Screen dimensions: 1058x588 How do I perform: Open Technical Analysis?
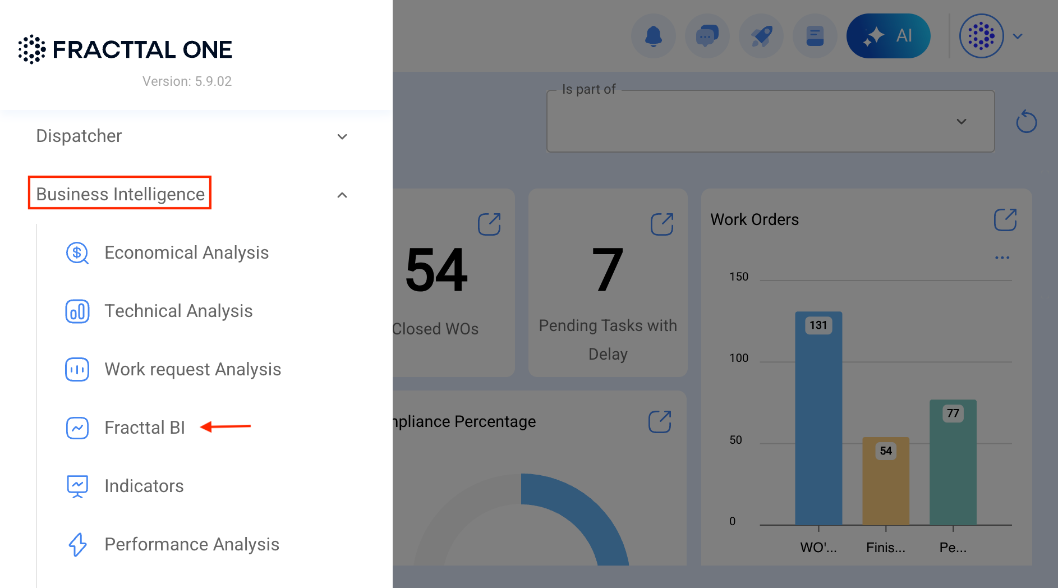(178, 311)
